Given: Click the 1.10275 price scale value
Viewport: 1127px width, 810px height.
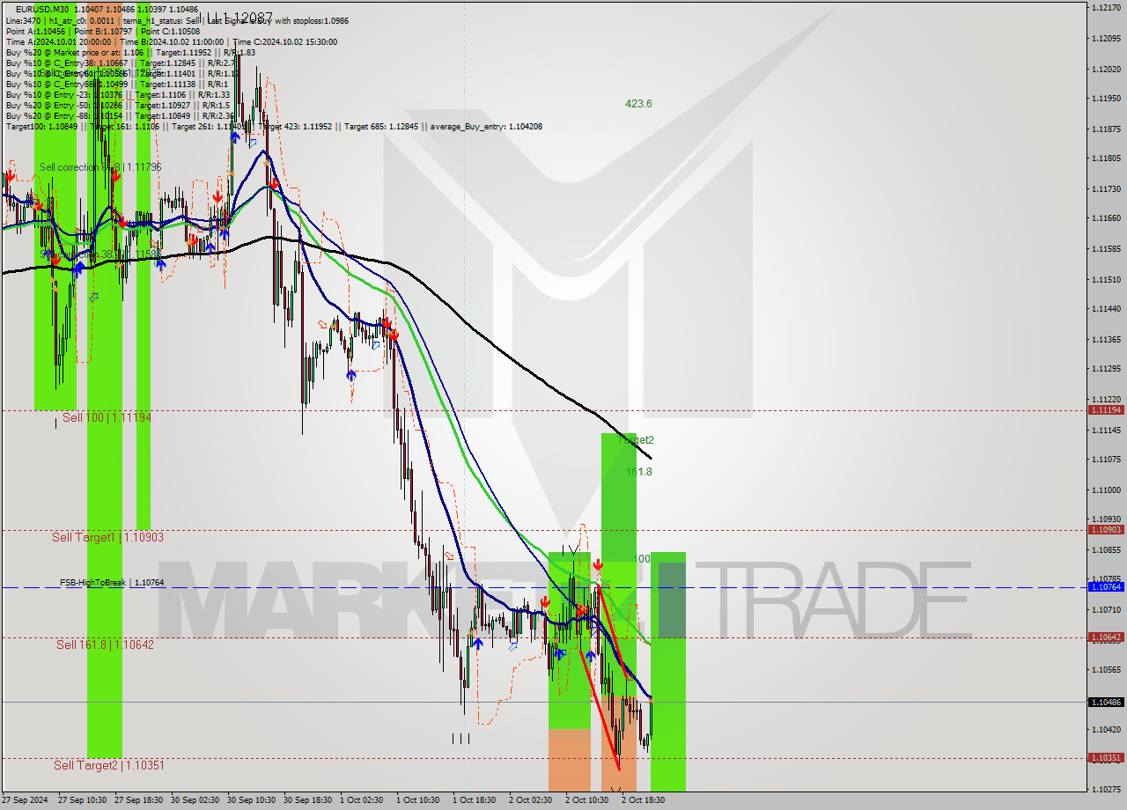Looking at the screenshot, I should point(1105,790).
